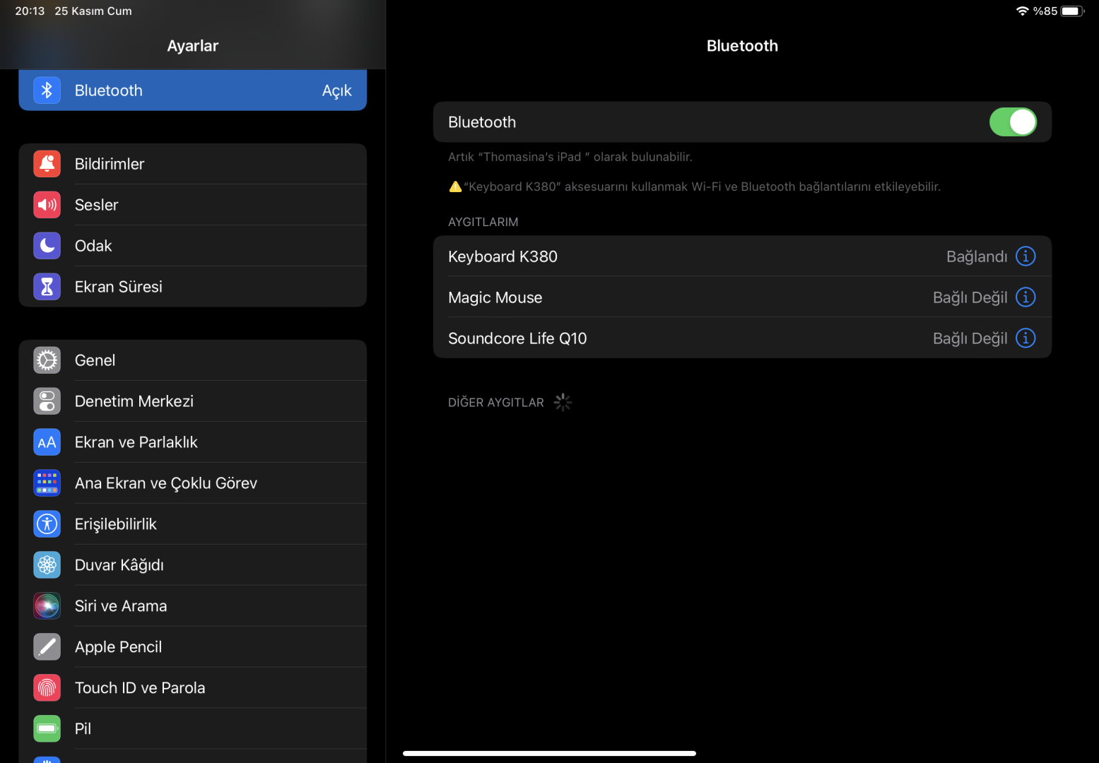This screenshot has width=1099, height=763.
Task: Open Odak settings
Action: pyautogui.click(x=193, y=246)
